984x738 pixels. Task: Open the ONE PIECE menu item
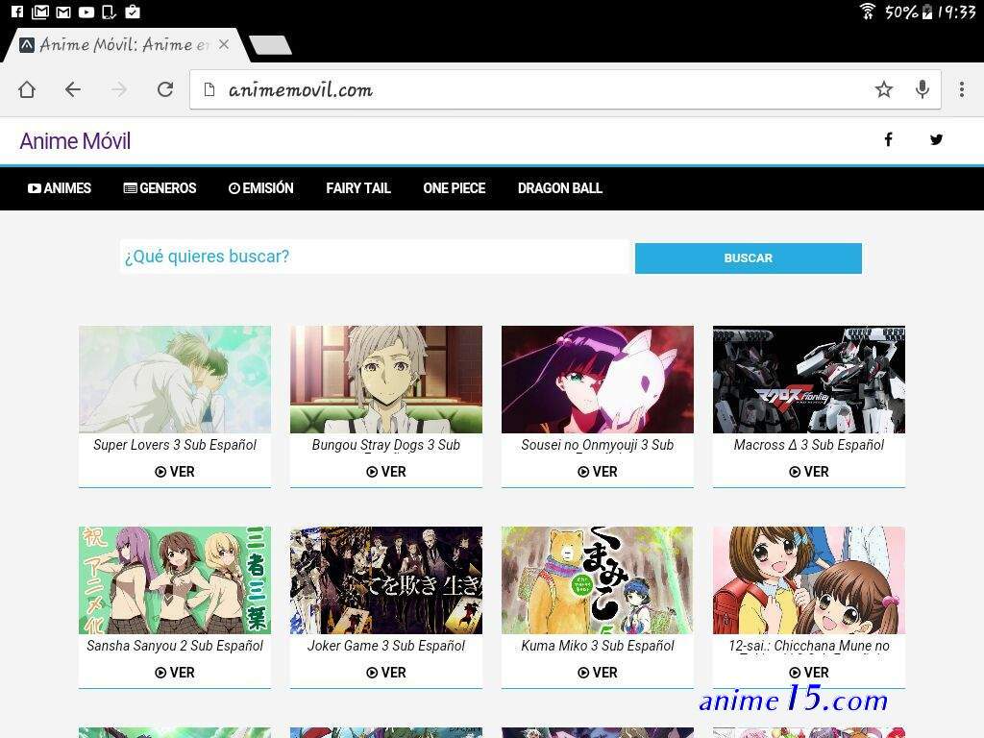pyautogui.click(x=455, y=188)
